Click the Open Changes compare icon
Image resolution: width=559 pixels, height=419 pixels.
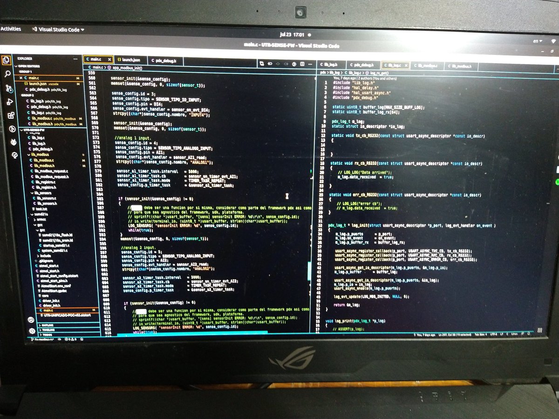(262, 64)
